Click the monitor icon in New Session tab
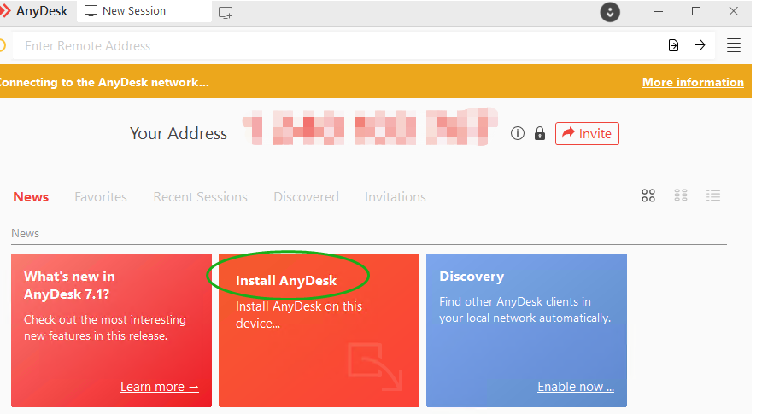This screenshot has height=414, width=762. pyautogui.click(x=91, y=11)
